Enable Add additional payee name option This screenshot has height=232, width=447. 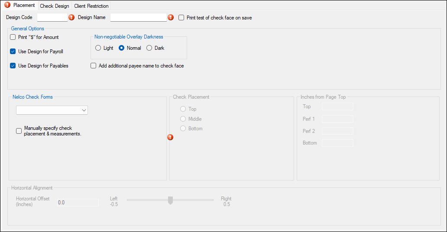coord(94,66)
